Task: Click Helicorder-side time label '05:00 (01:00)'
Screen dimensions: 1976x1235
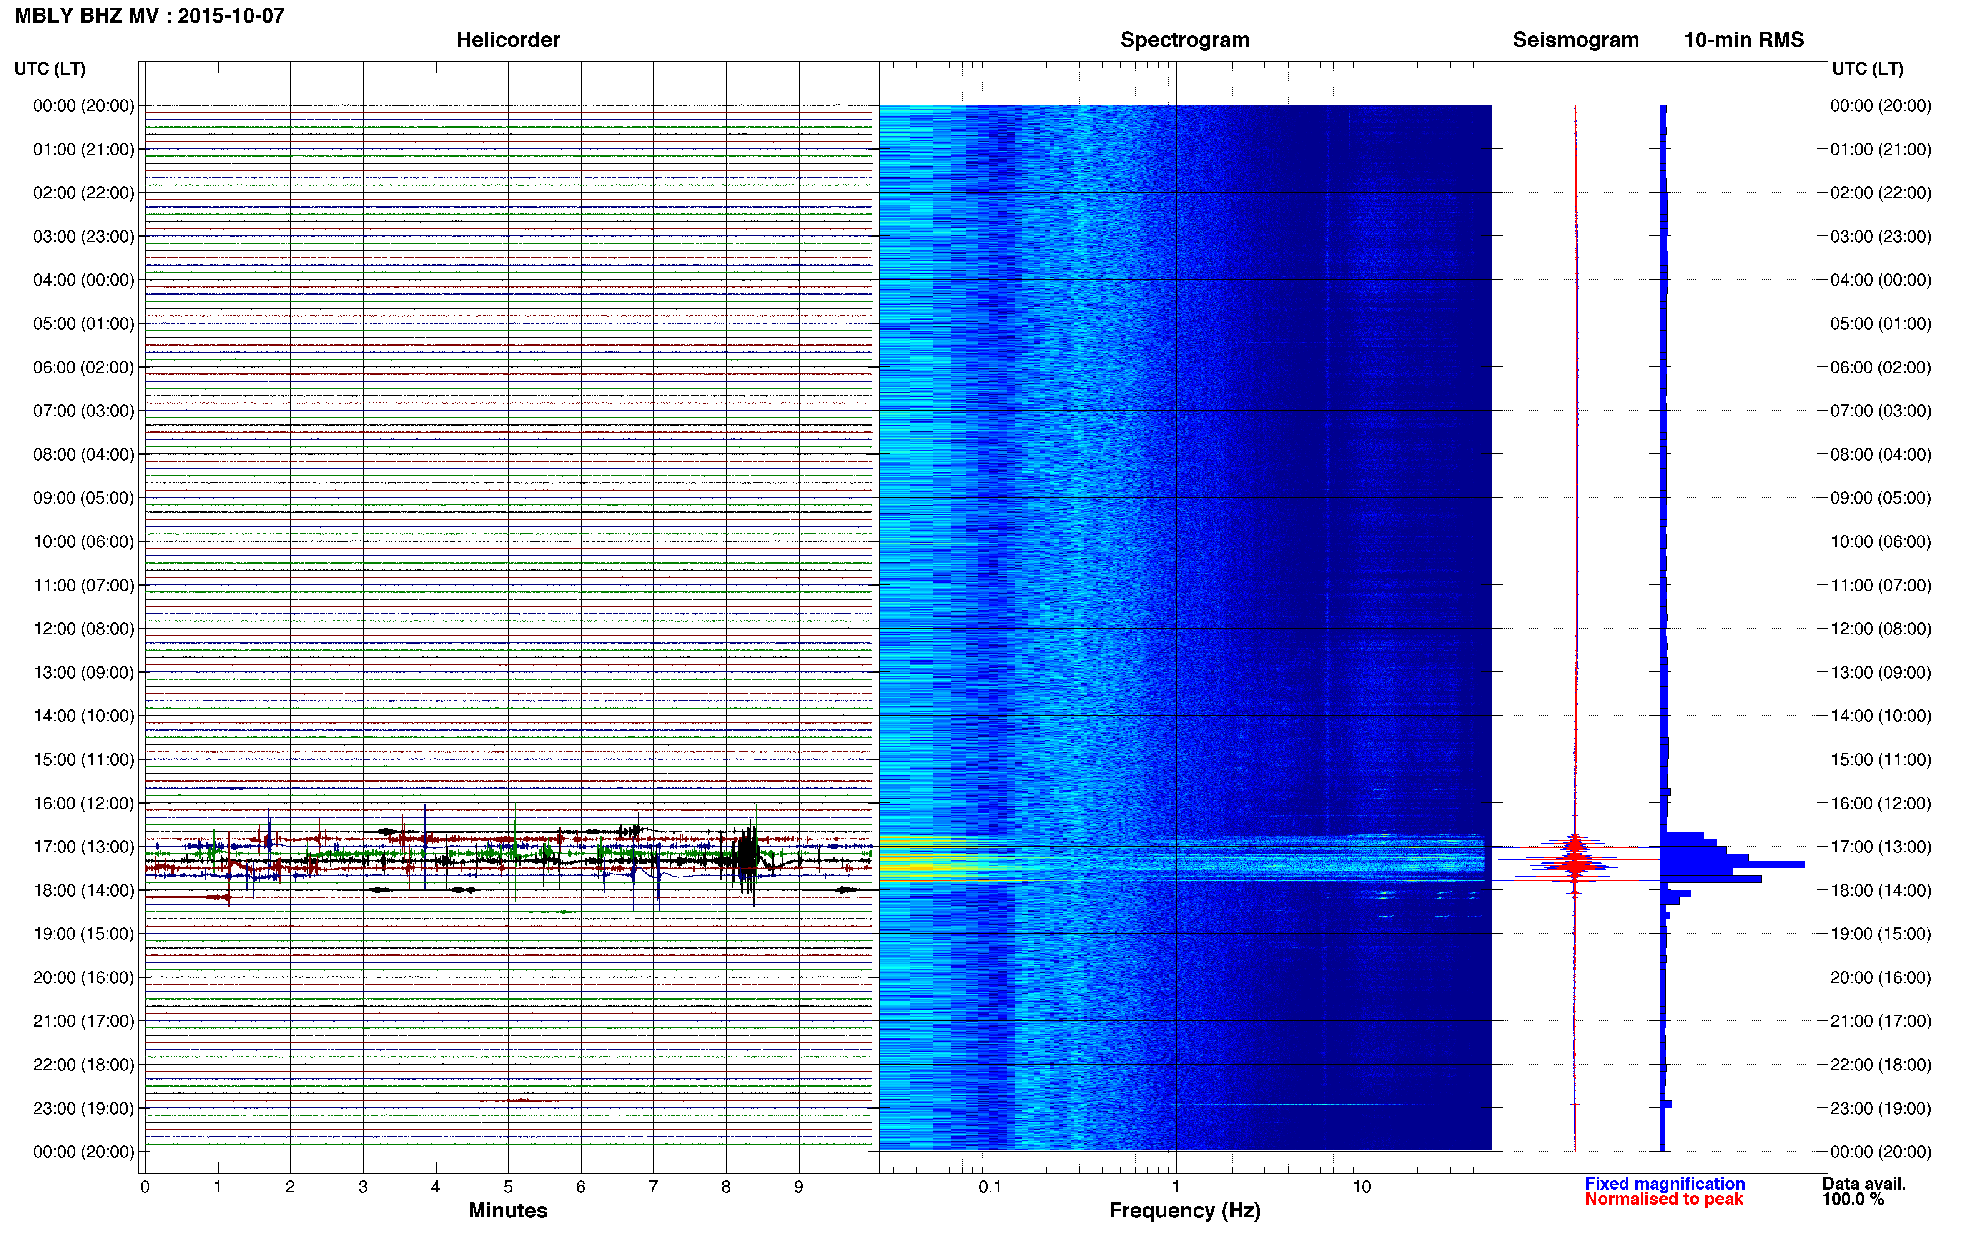Action: [x=83, y=323]
